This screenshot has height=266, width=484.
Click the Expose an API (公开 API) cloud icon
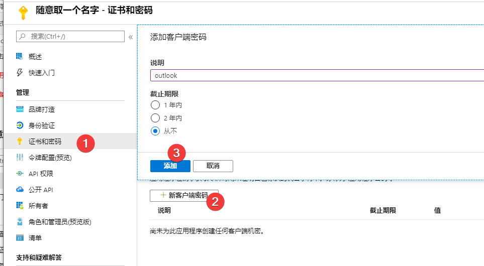click(x=20, y=190)
